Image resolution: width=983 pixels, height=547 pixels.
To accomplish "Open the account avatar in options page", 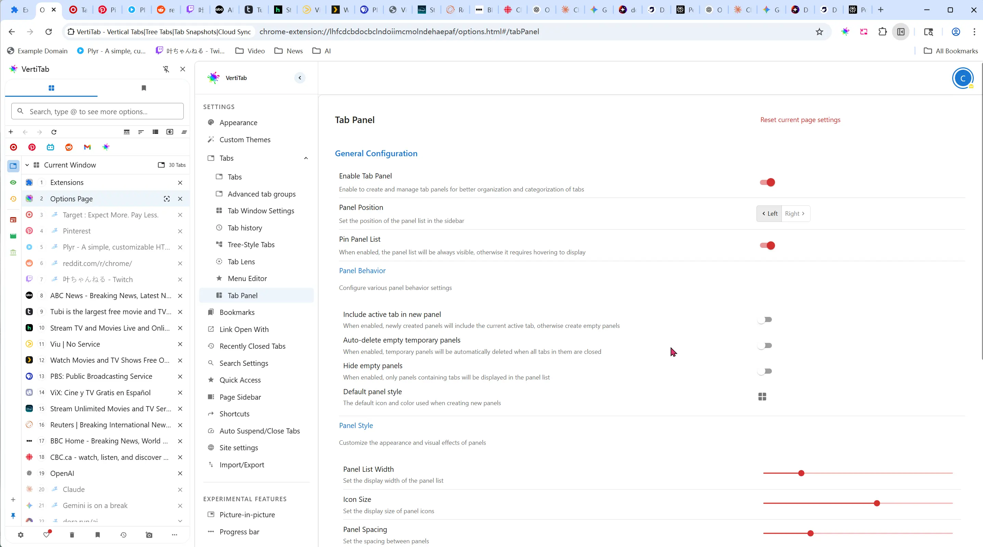I will (962, 78).
